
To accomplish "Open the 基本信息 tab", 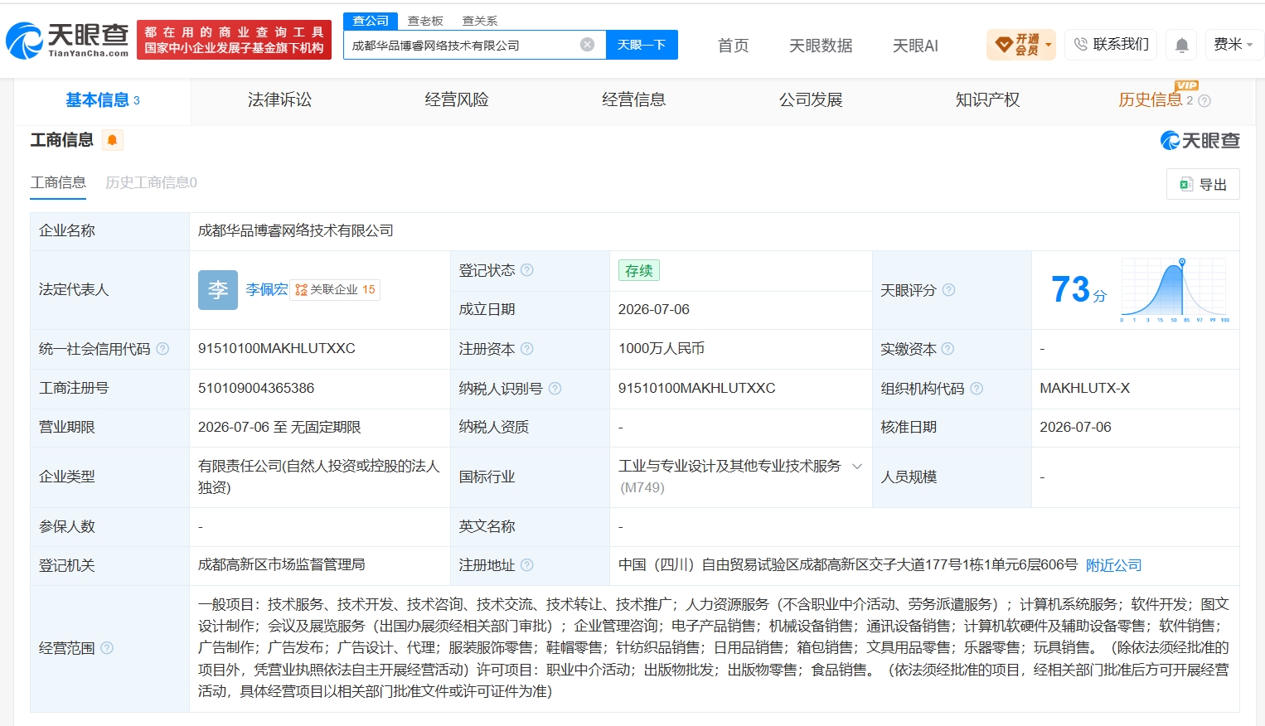I will [103, 100].
